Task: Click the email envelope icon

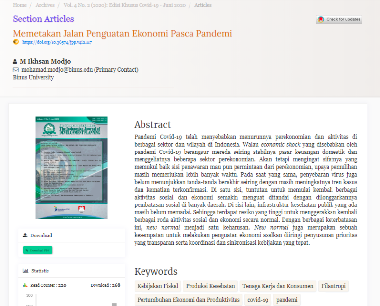Action: (16, 70)
